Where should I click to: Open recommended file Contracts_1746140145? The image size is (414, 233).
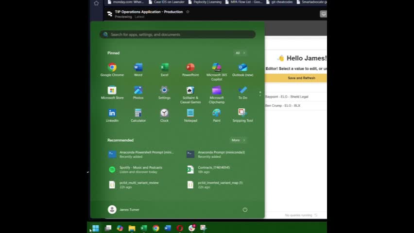coord(214,169)
